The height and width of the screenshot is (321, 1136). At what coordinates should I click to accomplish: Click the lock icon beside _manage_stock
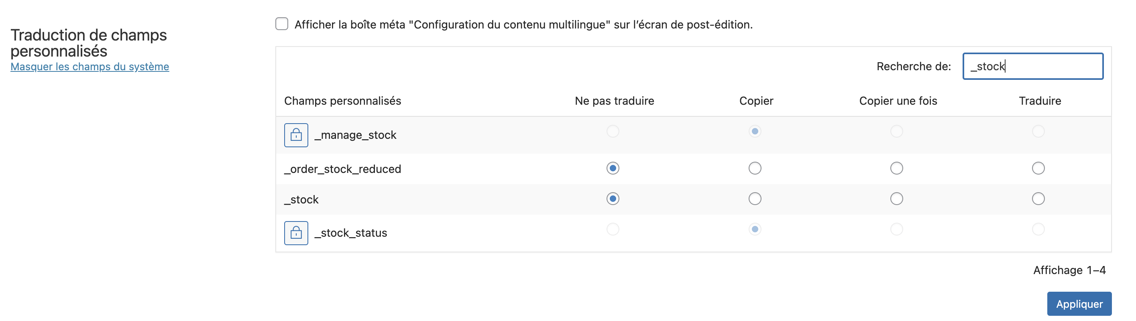point(296,135)
